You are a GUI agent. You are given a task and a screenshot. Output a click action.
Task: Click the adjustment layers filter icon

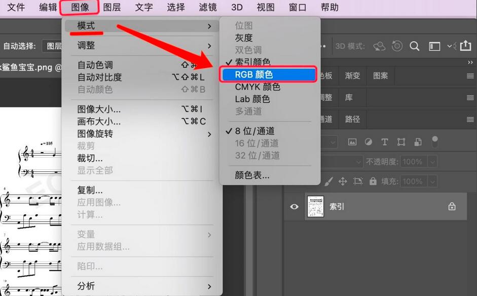coord(368,142)
